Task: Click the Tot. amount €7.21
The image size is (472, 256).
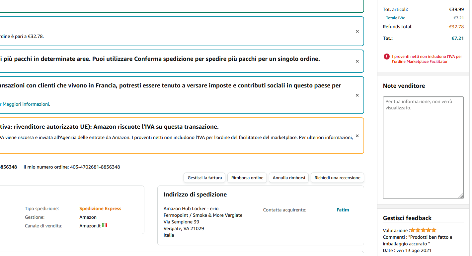Action: point(457,38)
